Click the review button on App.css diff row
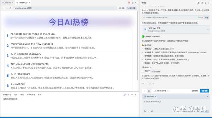Image resolution: width=212 pixels, height=118 pixels. (x=207, y=18)
